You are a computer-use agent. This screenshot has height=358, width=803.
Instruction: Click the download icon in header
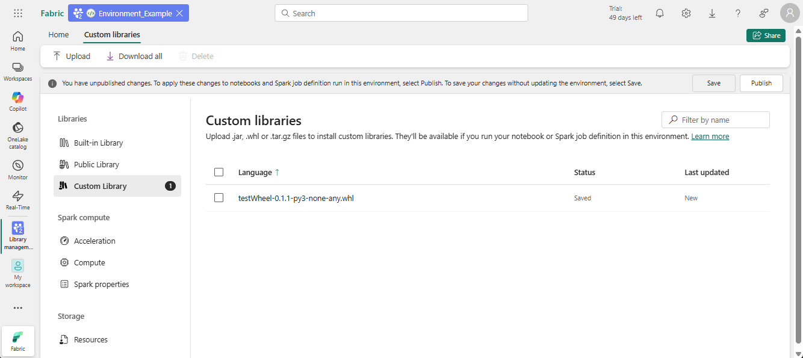(x=712, y=13)
